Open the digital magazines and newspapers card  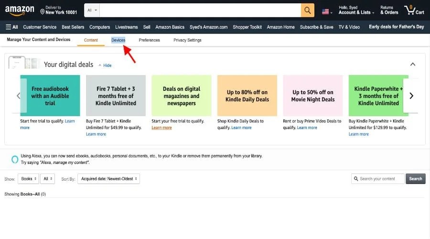tap(182, 96)
